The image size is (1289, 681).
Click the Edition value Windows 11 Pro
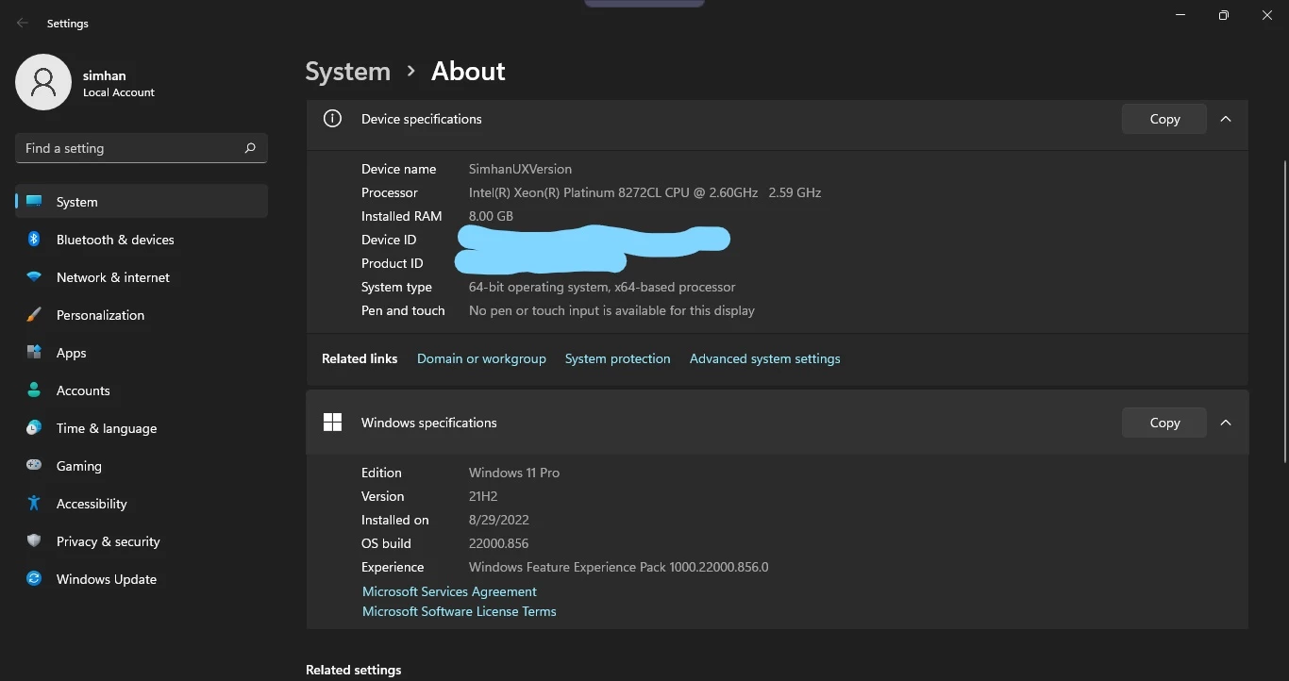click(x=514, y=473)
